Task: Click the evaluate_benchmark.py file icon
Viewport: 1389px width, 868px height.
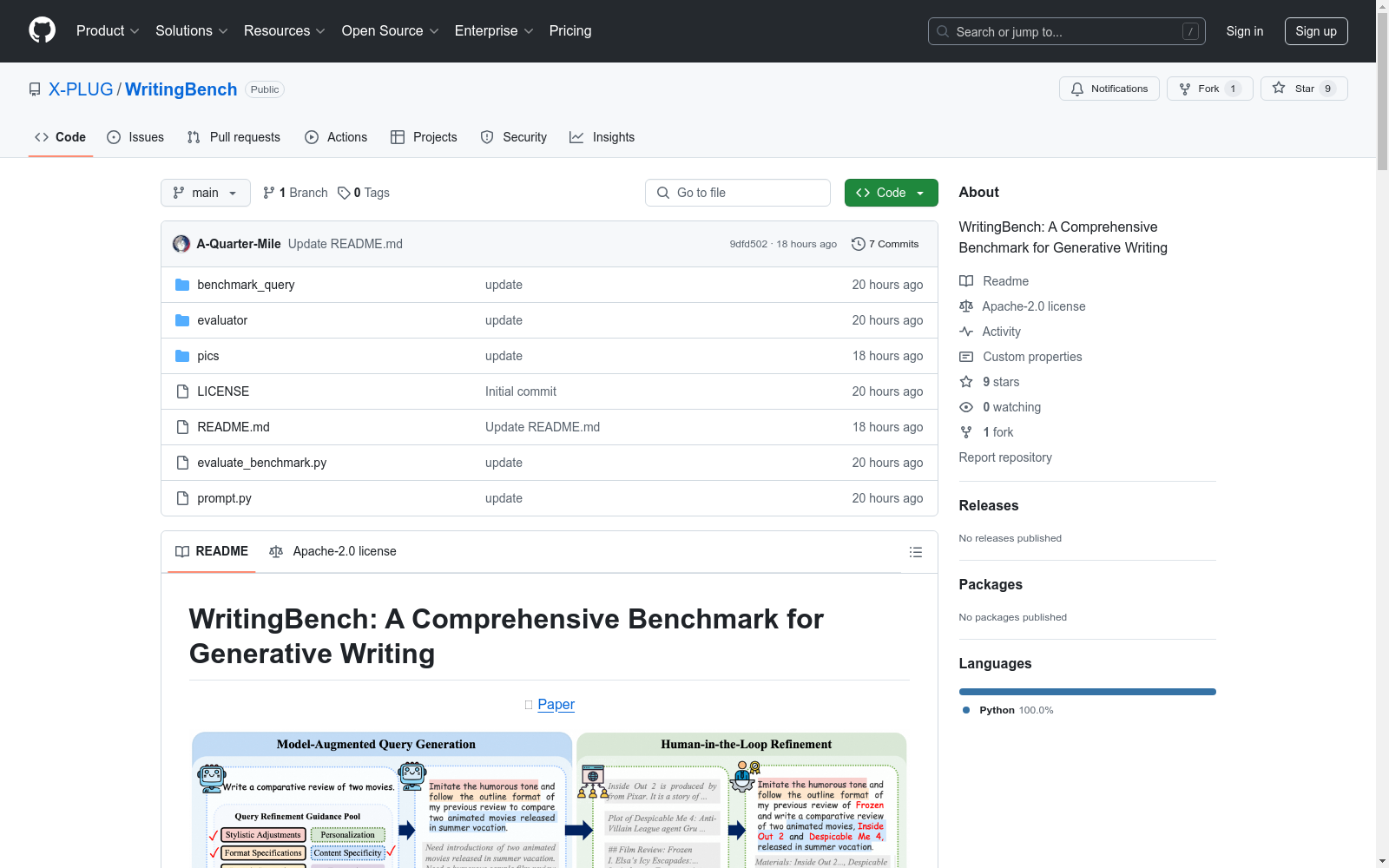Action: pyautogui.click(x=182, y=463)
